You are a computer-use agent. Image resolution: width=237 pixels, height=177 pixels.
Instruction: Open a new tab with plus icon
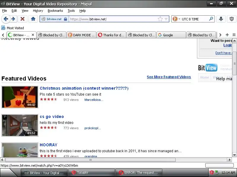pyautogui.click(x=227, y=35)
